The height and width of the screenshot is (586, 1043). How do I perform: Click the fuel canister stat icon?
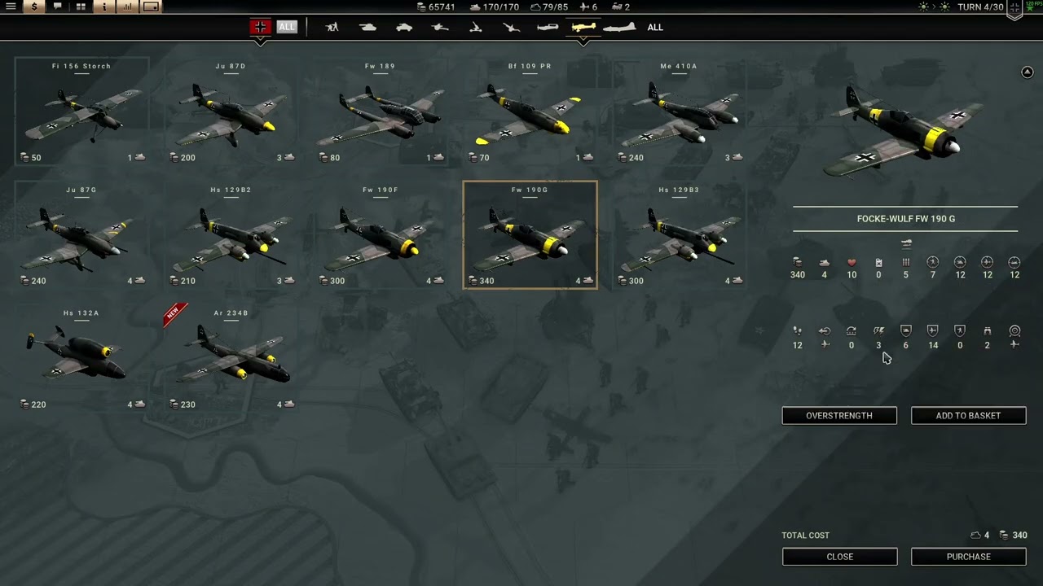(x=878, y=262)
